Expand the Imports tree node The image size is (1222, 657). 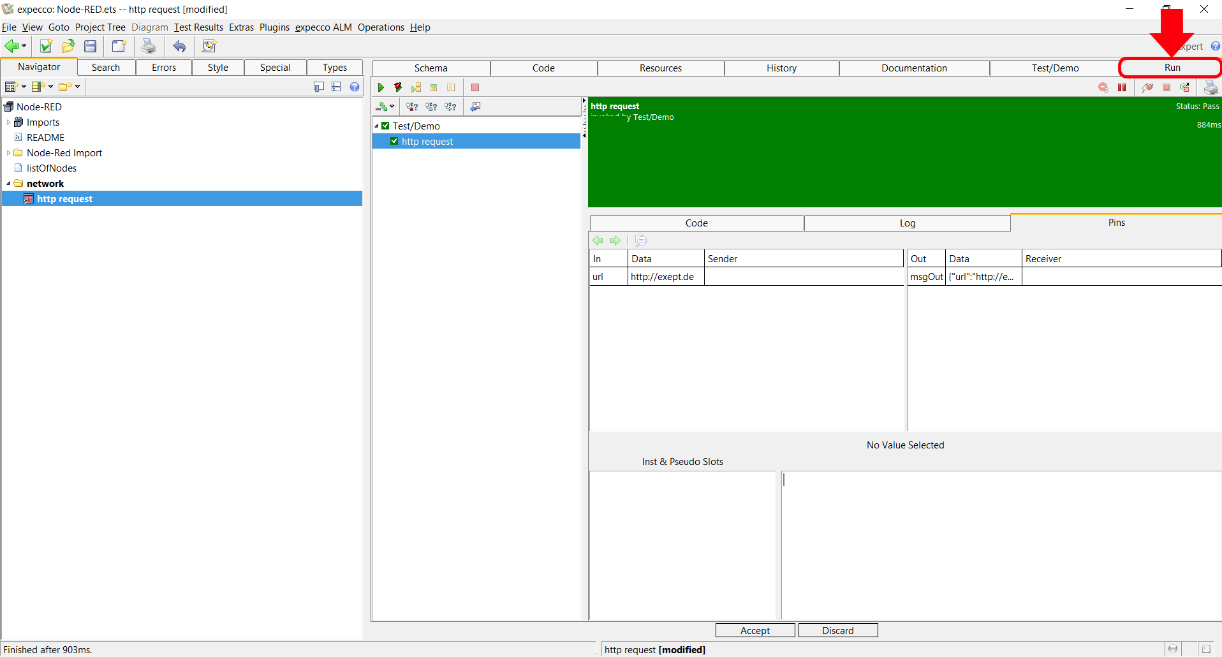tap(8, 122)
